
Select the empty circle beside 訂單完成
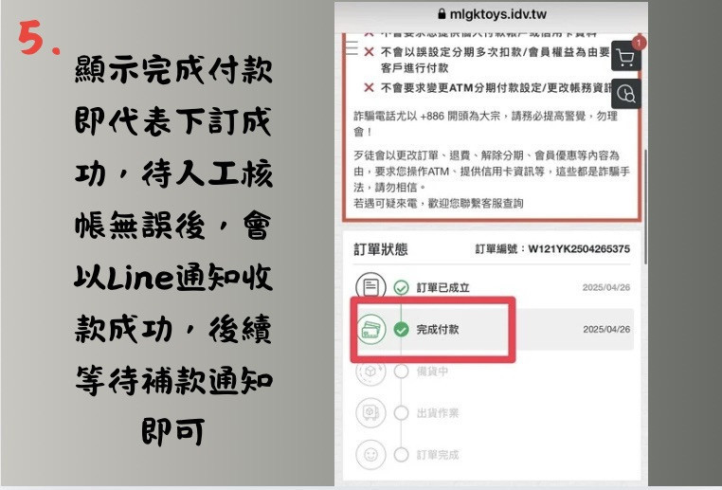click(401, 455)
